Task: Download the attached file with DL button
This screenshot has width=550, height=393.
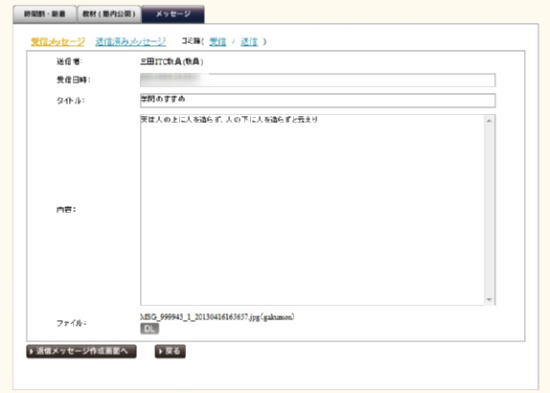Action: 149,329
